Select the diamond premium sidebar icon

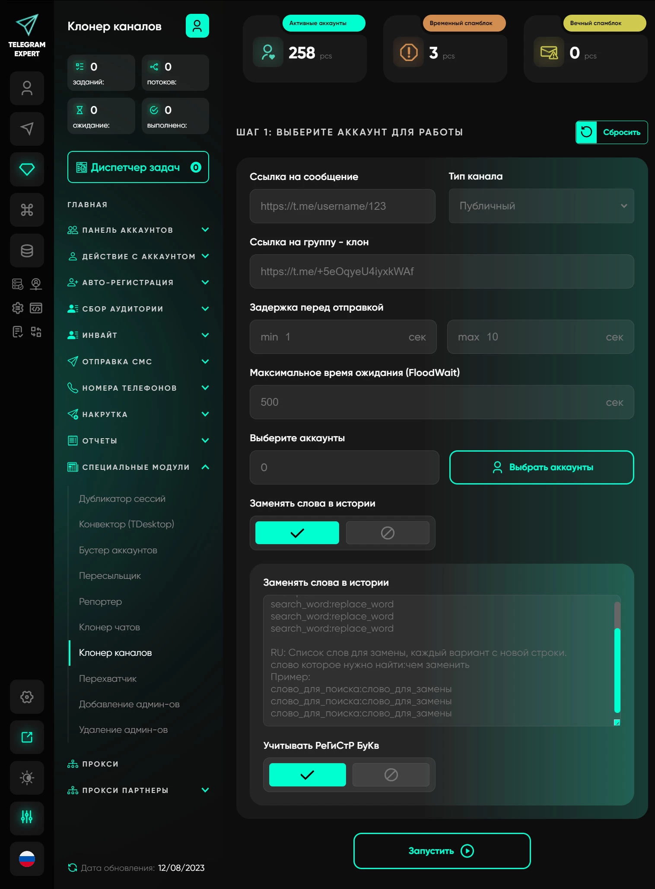(27, 169)
